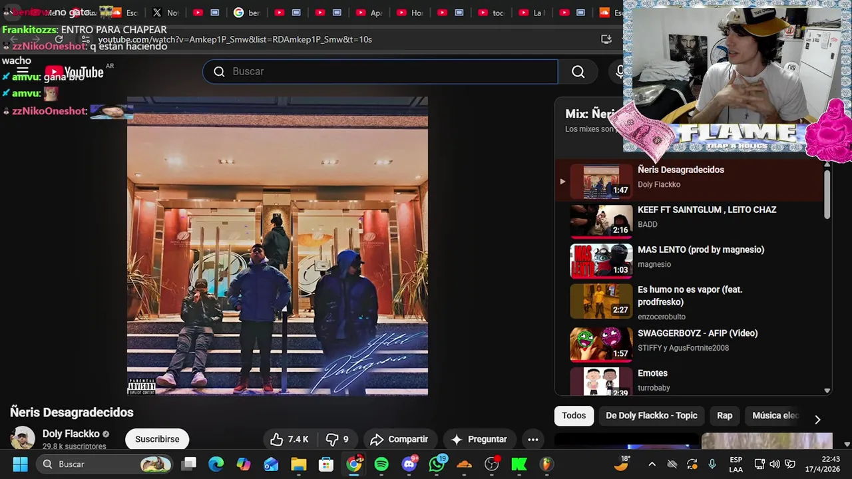Open Copilot from the taskbar
Viewport: 852px width, 479px height.
244,464
